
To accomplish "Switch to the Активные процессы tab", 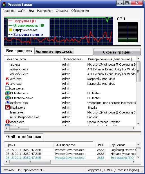I will (x=54, y=51).
